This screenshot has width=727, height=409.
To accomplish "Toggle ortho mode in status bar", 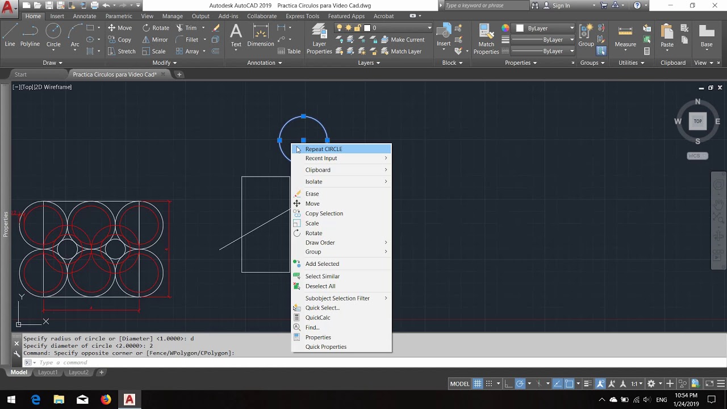I will coord(508,383).
